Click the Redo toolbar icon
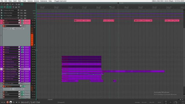Screen dimensions: 185x104 pos(16,4)
